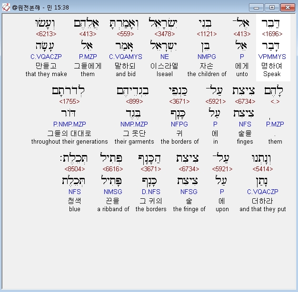The image size is (298, 292).
Task: Click Korean gloss 명하여
Action: click(x=272, y=66)
